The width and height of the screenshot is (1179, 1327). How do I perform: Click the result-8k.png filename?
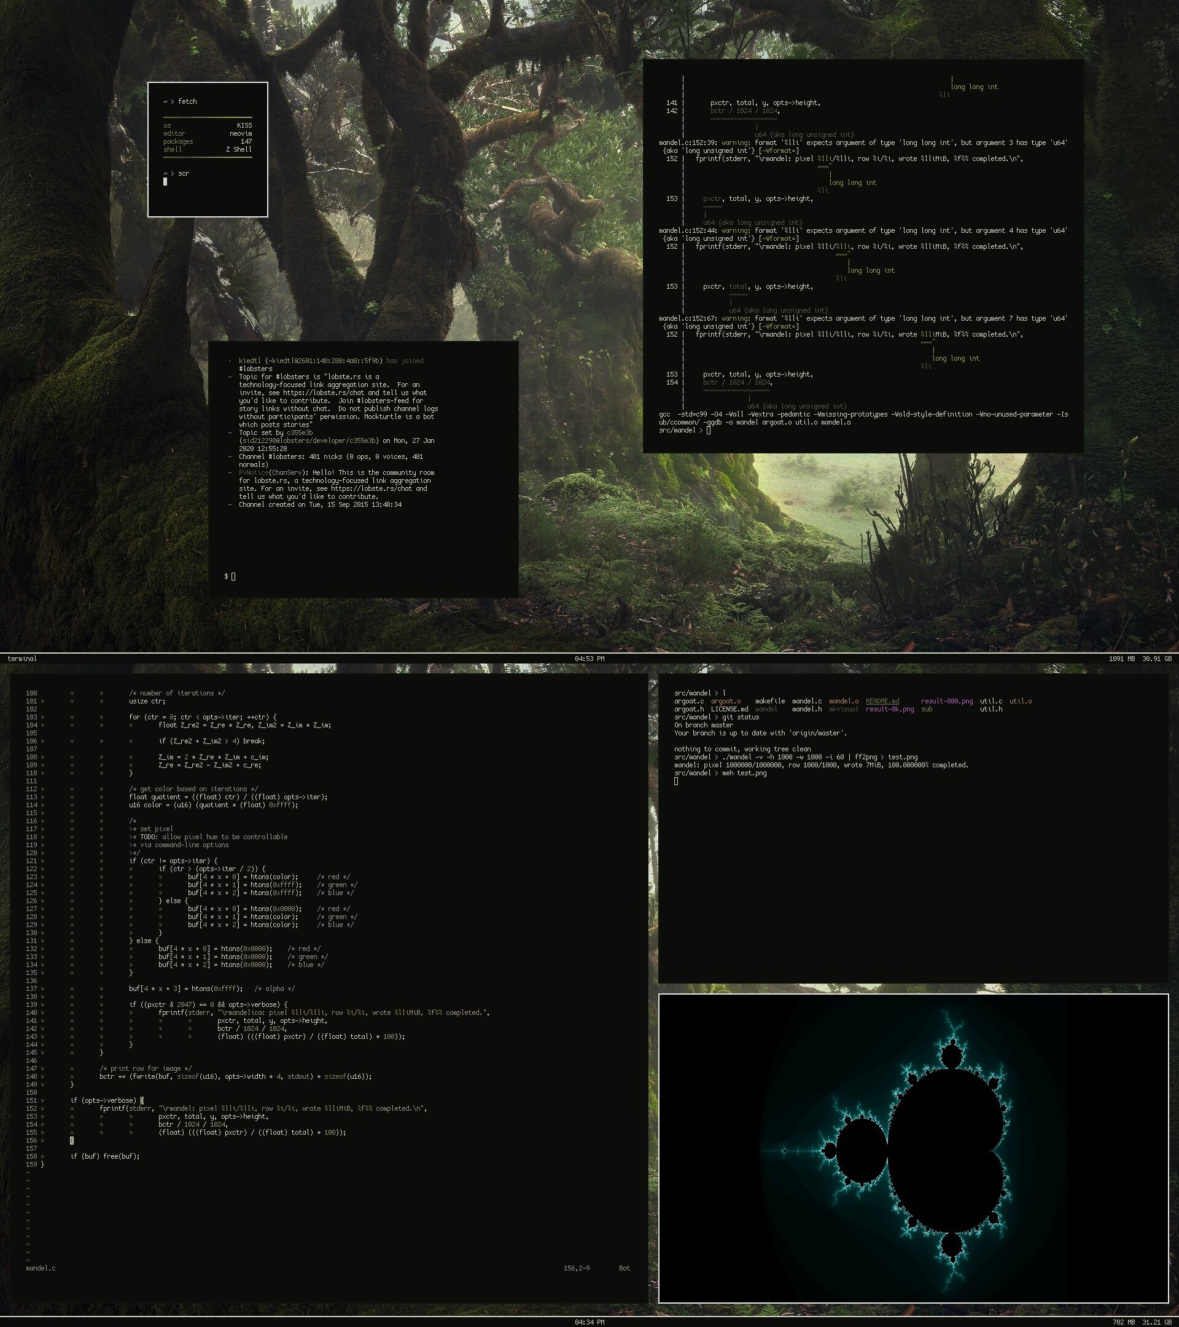(x=889, y=709)
